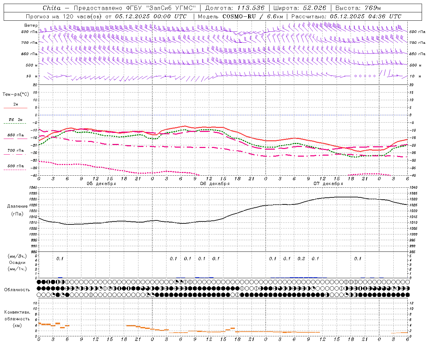Click the dashed line sample under "Td 2м"
Image resolution: width=427 pixels, height=342 pixels.
point(15,124)
